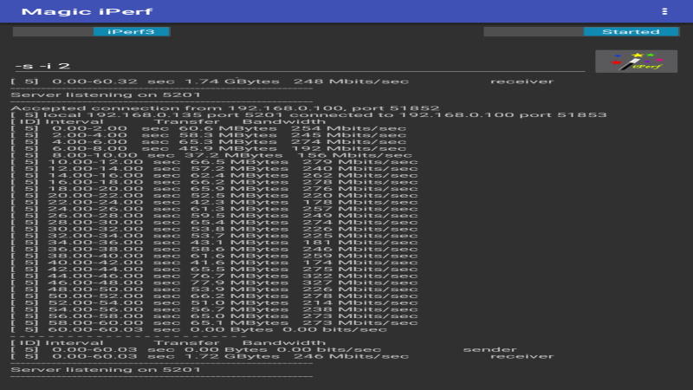Select the 12.00-14.00 sec 240 Mbits/sec row
The height and width of the screenshot is (390, 693).
pyautogui.click(x=214, y=169)
